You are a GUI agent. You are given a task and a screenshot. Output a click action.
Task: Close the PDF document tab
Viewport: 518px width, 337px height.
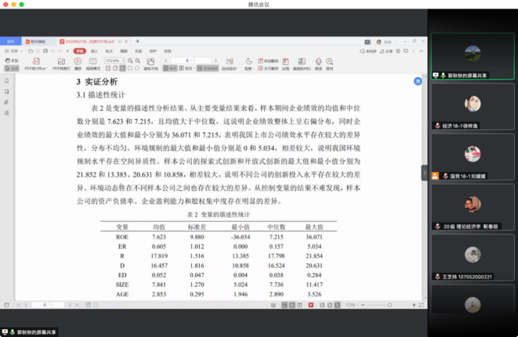coord(126,41)
